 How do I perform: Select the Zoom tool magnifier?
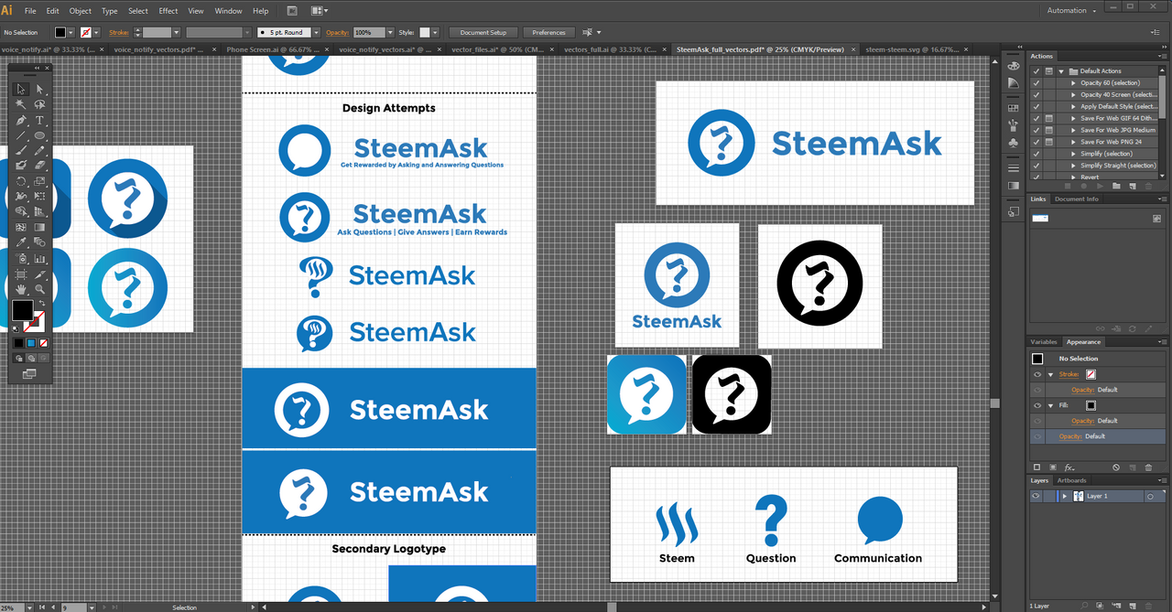point(39,289)
